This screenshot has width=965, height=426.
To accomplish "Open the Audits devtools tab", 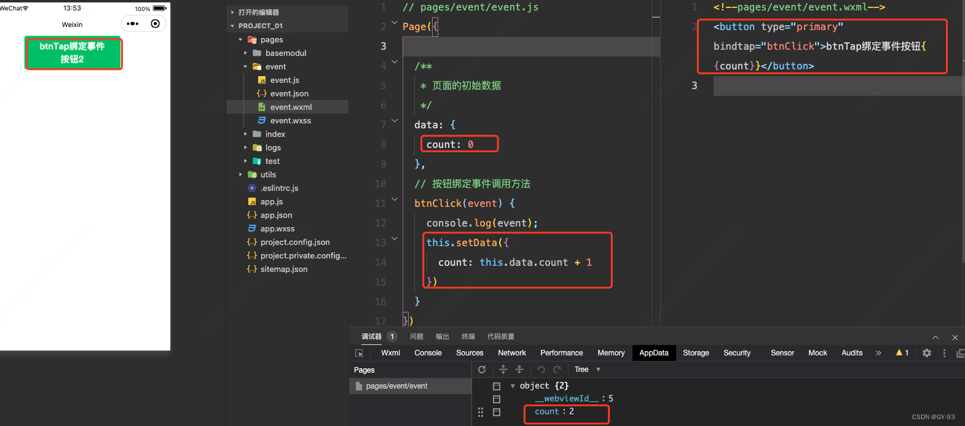I will [852, 353].
